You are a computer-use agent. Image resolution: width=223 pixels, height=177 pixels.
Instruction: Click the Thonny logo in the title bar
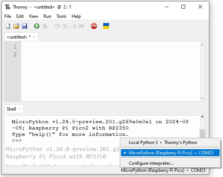[8, 7]
